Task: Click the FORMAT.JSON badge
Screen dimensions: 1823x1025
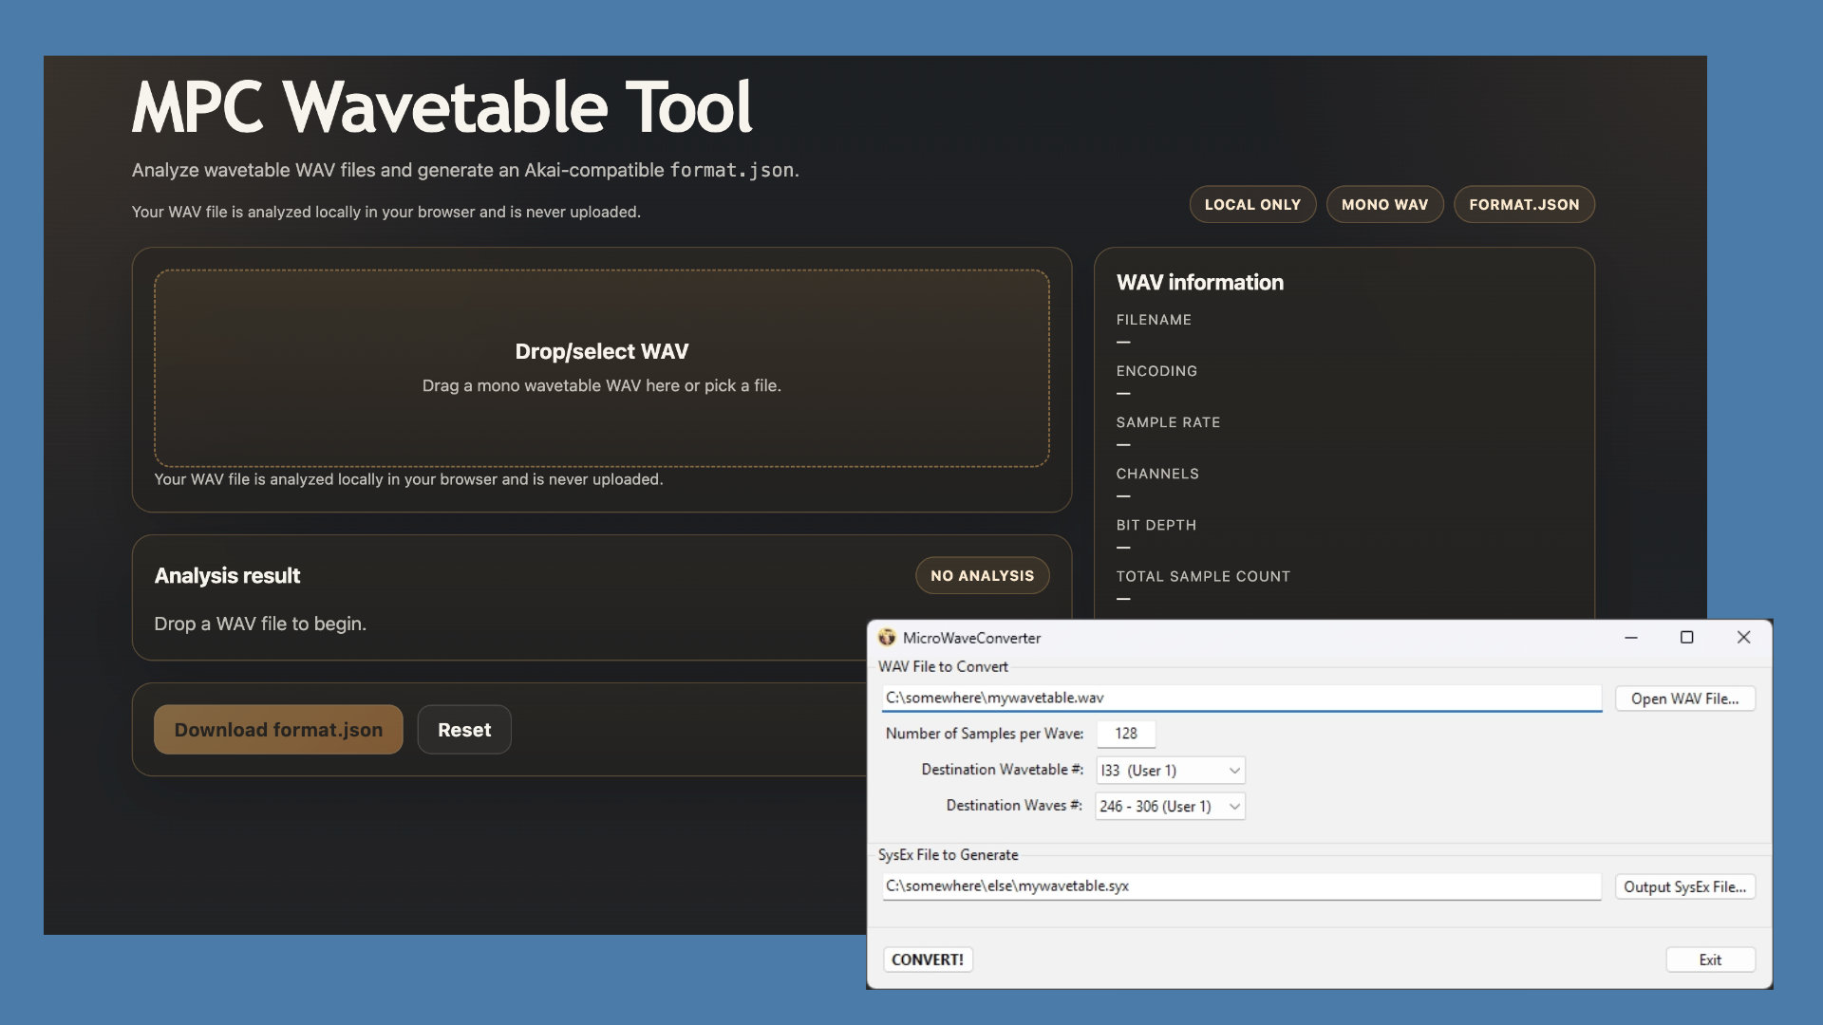Action: point(1524,204)
